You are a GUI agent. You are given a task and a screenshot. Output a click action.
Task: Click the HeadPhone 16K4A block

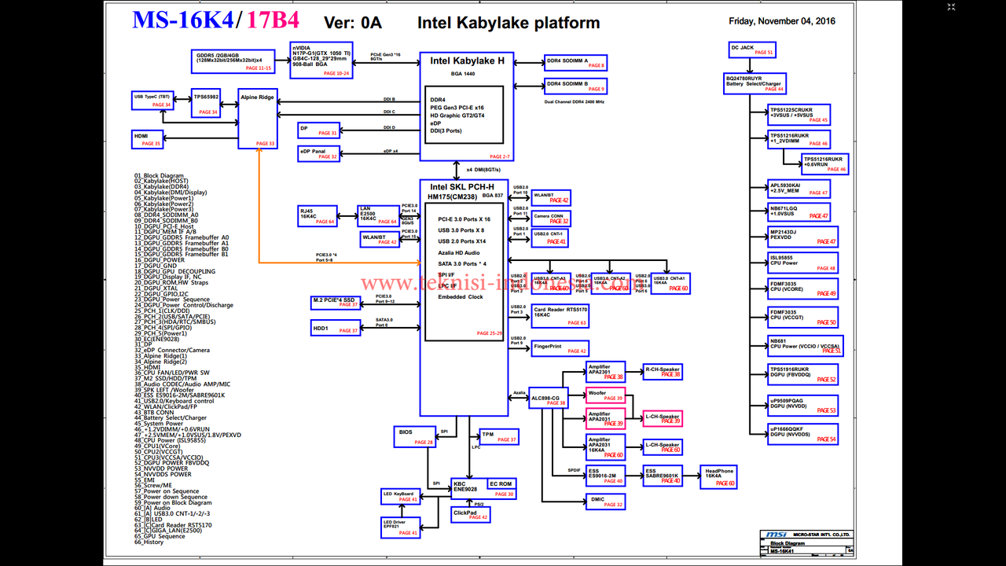click(x=718, y=477)
